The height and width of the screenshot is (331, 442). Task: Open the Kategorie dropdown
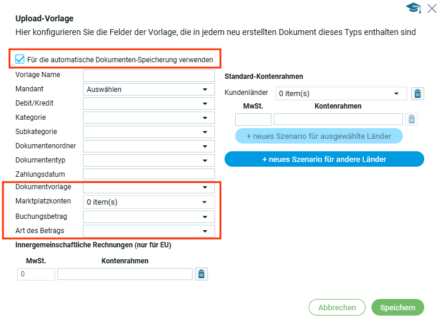click(148, 117)
